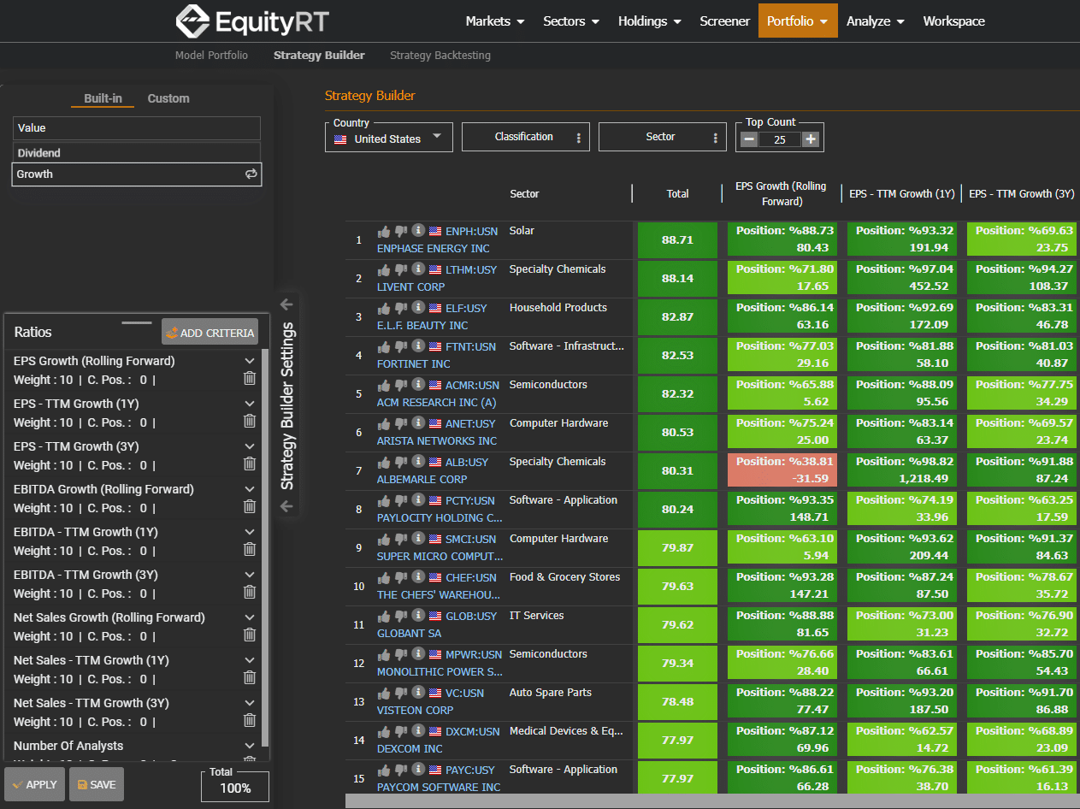Select the Dividend built-in strategy
Screen dimensions: 1080x809
(x=137, y=152)
